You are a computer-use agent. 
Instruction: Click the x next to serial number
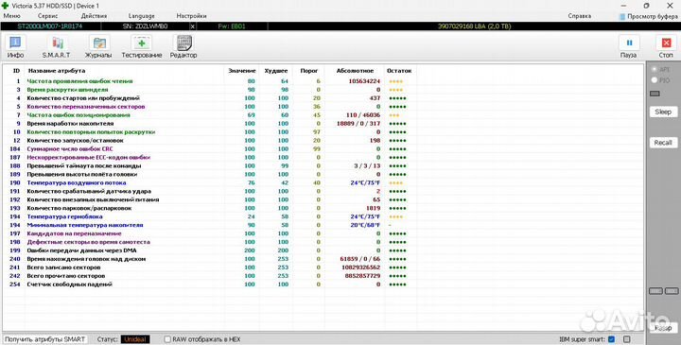pyautogui.click(x=192, y=26)
